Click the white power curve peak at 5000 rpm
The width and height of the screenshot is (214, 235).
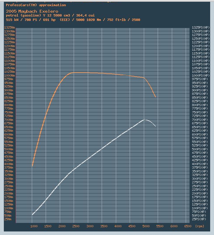(x=144, y=119)
